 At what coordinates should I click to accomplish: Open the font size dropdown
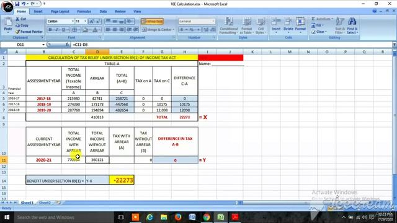(x=86, y=21)
